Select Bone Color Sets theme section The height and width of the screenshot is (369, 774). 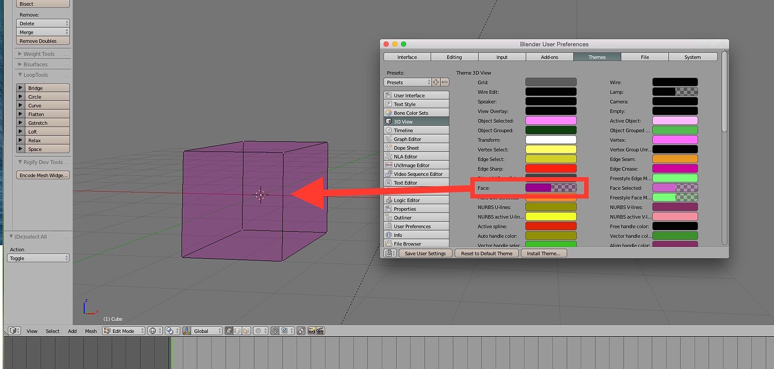417,113
